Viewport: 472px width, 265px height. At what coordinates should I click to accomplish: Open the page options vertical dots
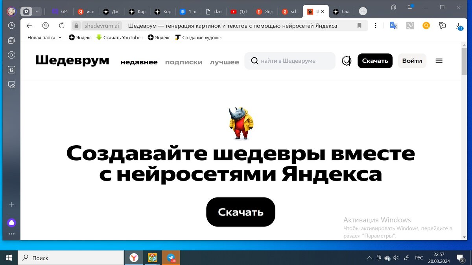tap(376, 26)
